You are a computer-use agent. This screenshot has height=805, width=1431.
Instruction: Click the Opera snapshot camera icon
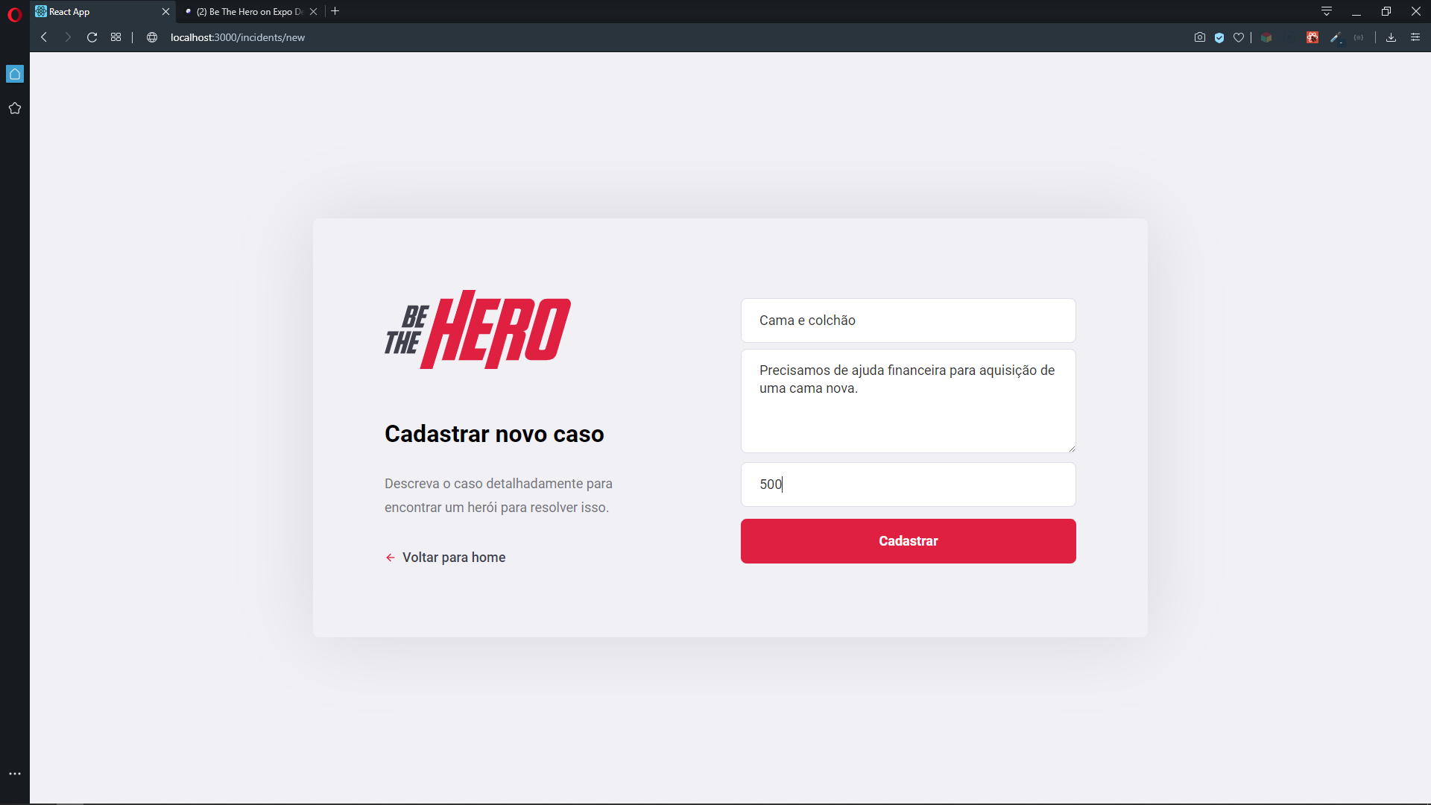tap(1199, 37)
